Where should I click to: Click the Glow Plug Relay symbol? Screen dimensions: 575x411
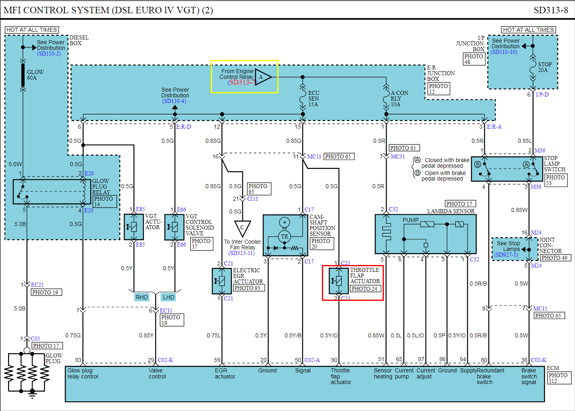[52, 191]
